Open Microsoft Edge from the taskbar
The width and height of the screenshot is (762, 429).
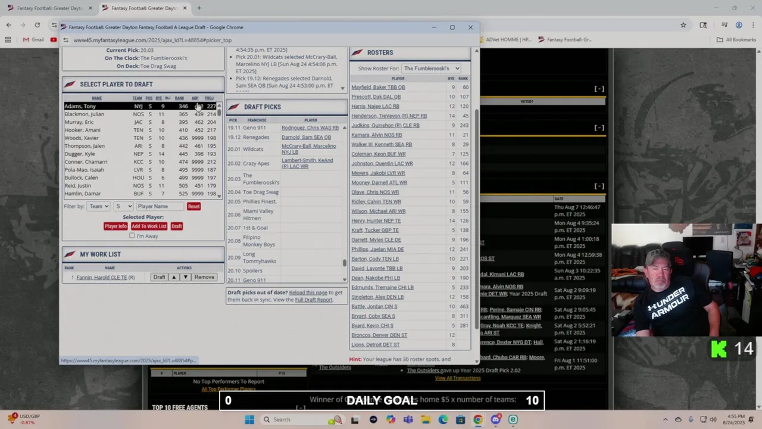pyautogui.click(x=443, y=419)
